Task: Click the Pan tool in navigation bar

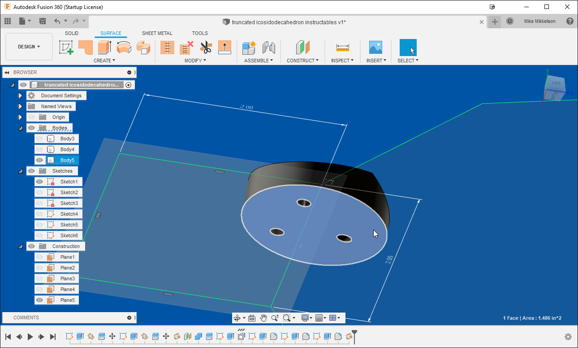Action: click(x=264, y=318)
